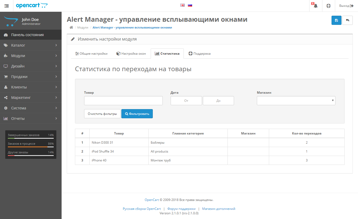This screenshot has height=219, width=358.
Task: Expand the Каталог sidebar menu
Action: point(31,45)
